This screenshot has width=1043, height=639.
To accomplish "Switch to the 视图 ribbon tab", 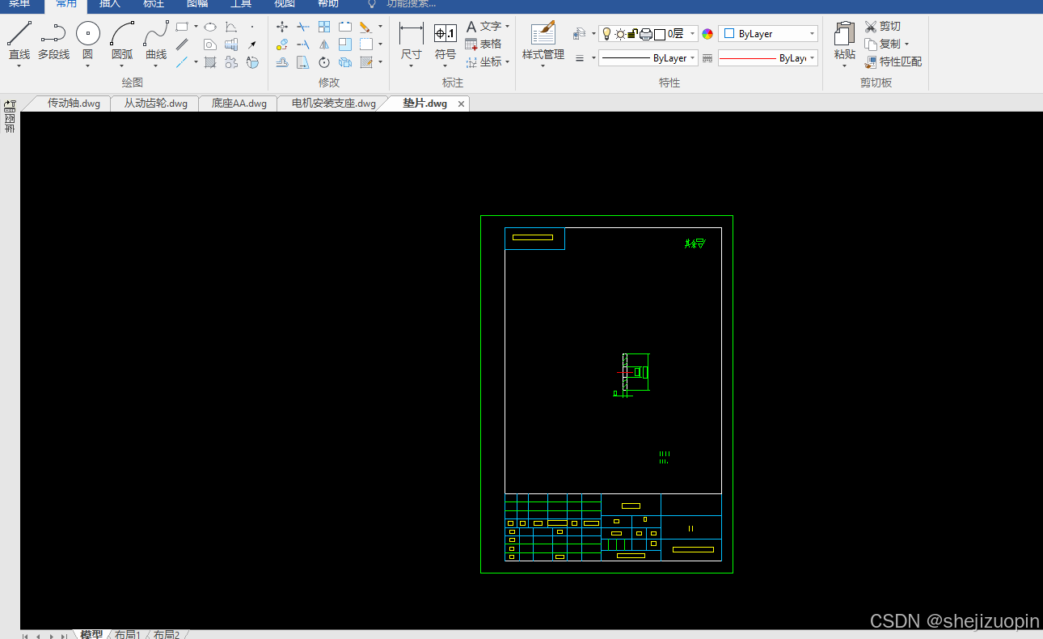I will 284,4.
